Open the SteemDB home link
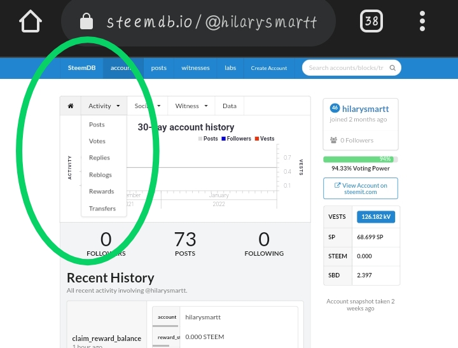This screenshot has width=458, height=348. click(81, 68)
